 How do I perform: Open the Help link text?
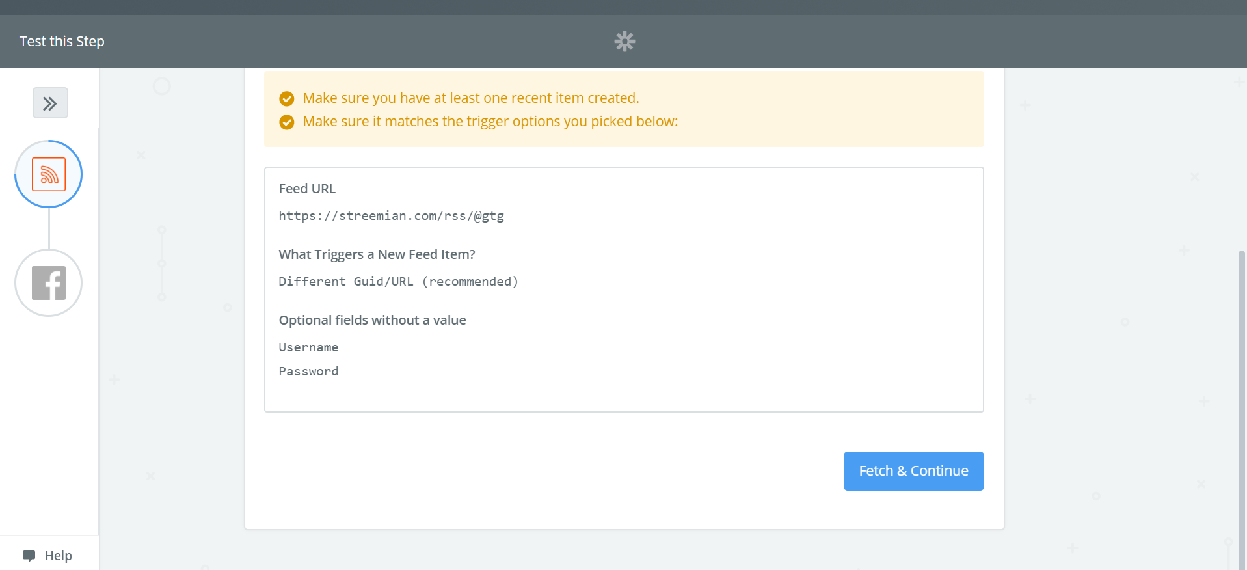[59, 556]
